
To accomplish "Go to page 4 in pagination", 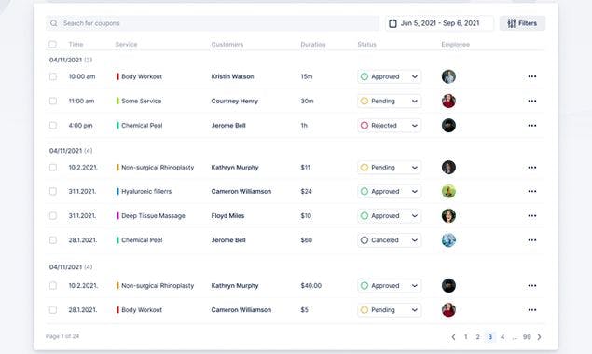I will coord(503,337).
